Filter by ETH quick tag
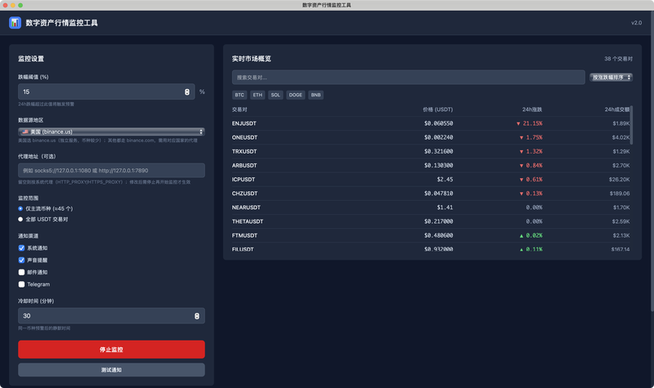 coord(258,95)
